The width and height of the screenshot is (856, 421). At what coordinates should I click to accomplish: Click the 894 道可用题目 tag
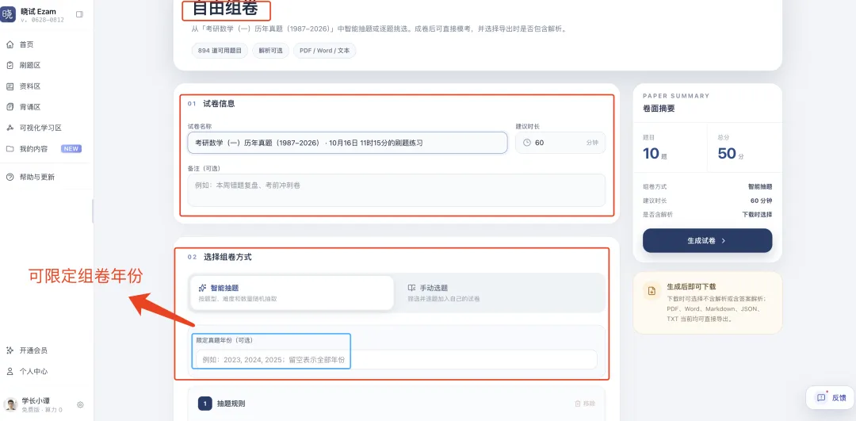(220, 51)
